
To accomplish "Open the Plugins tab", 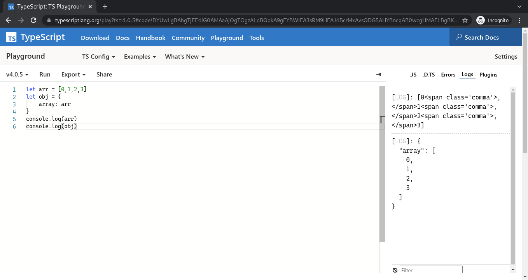I will (488, 75).
